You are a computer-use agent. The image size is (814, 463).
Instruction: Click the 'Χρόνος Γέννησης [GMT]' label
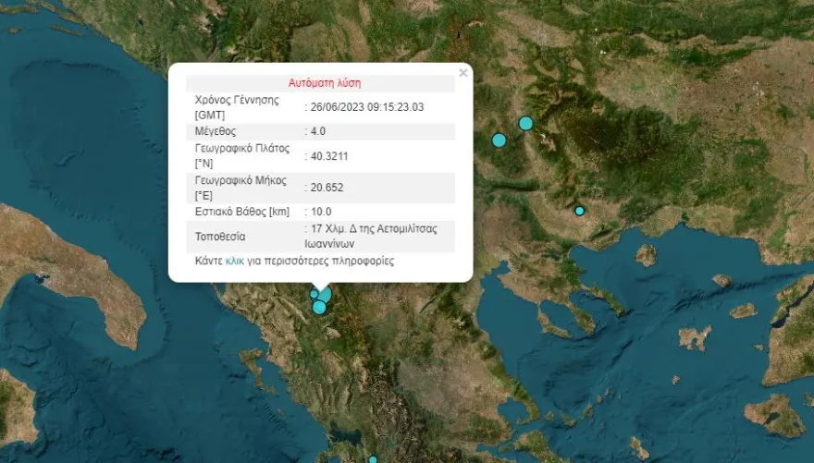pos(237,107)
